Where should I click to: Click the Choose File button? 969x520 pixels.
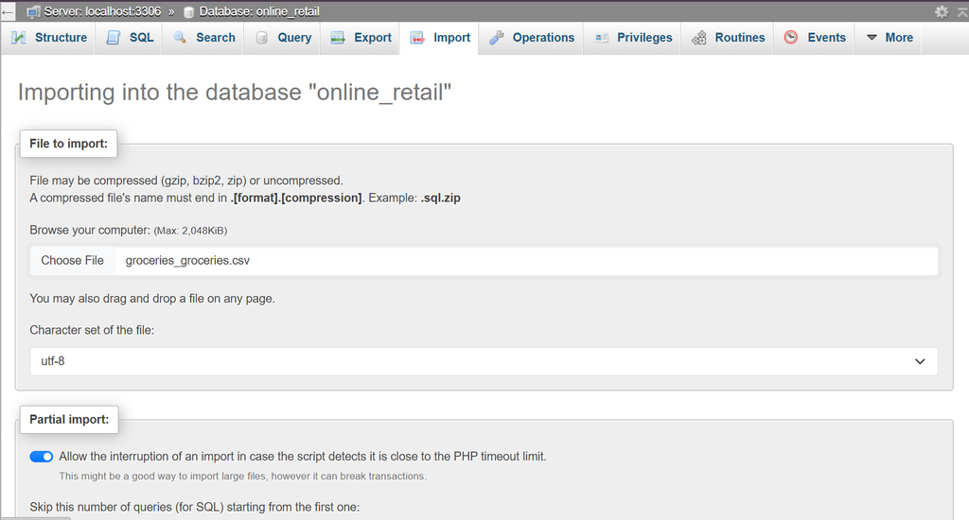pos(72,261)
